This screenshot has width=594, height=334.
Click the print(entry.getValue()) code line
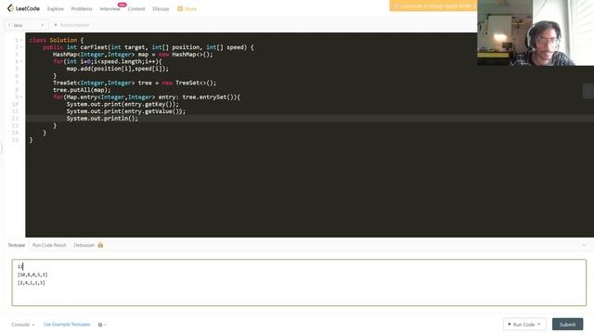pos(126,111)
